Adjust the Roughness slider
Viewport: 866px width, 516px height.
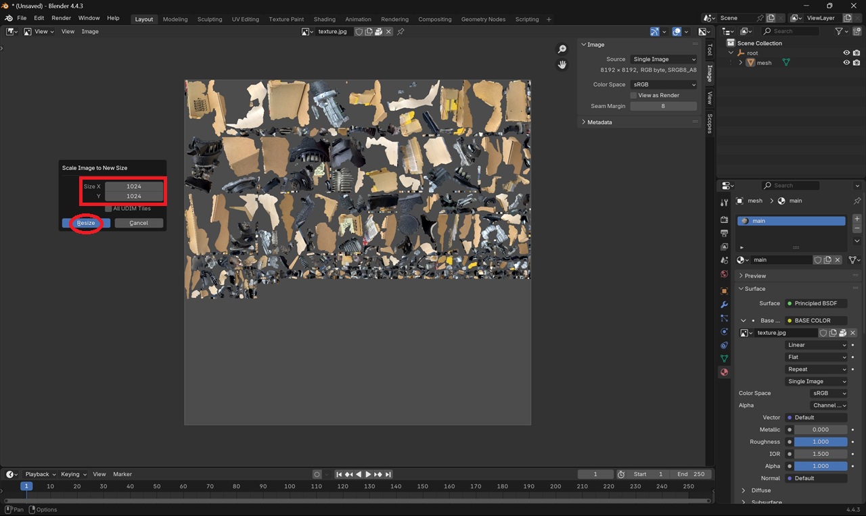point(820,442)
